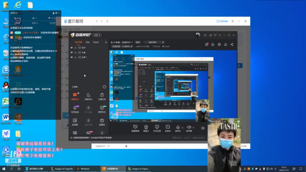Viewport: 306px width, 172px height.
Task: Click webcam overlay thumbnail of masked person
Action: tap(224, 145)
